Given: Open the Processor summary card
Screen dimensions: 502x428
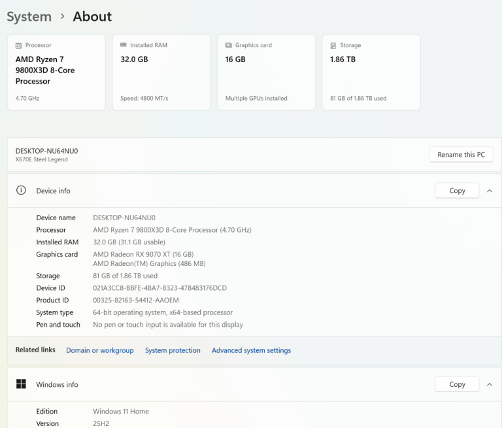Looking at the screenshot, I should pyautogui.click(x=56, y=73).
